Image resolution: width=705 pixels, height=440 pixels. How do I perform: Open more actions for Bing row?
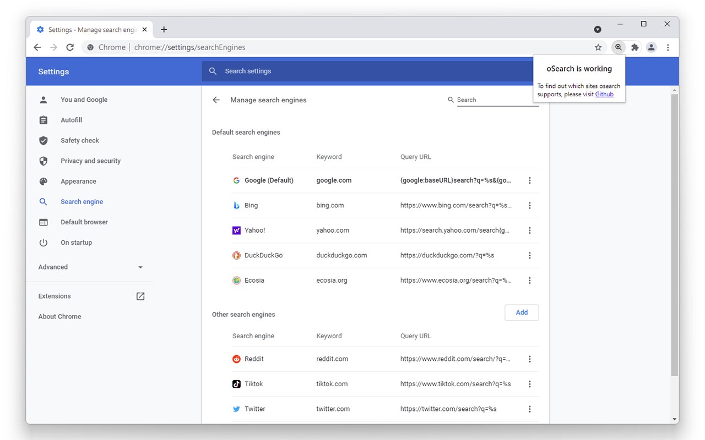point(529,206)
